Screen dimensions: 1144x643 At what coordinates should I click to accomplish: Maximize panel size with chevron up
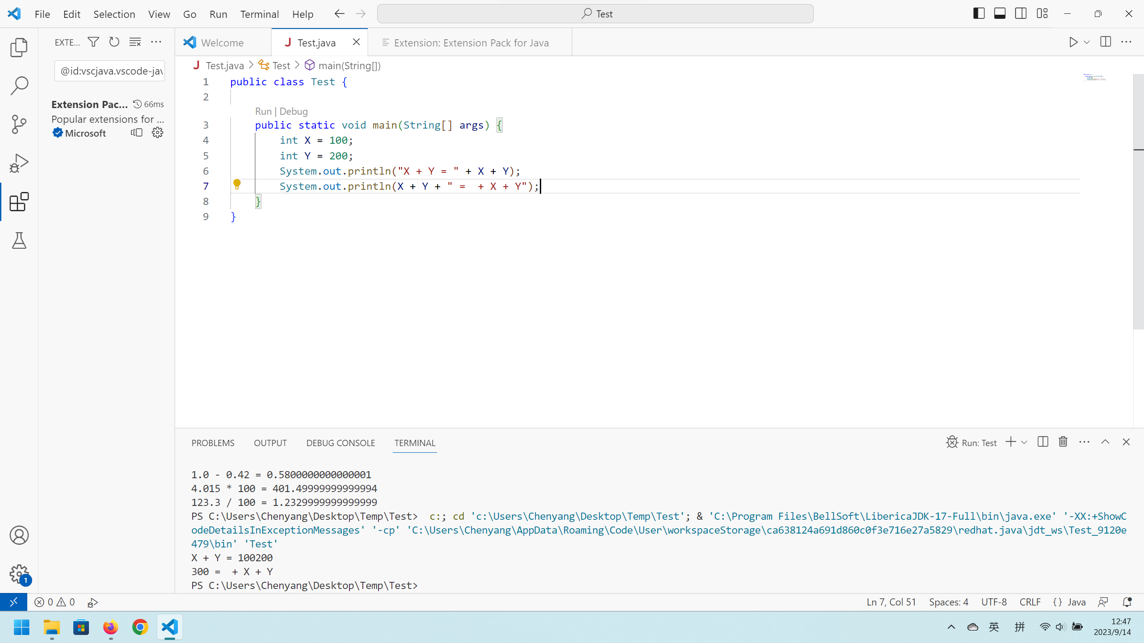1105,442
